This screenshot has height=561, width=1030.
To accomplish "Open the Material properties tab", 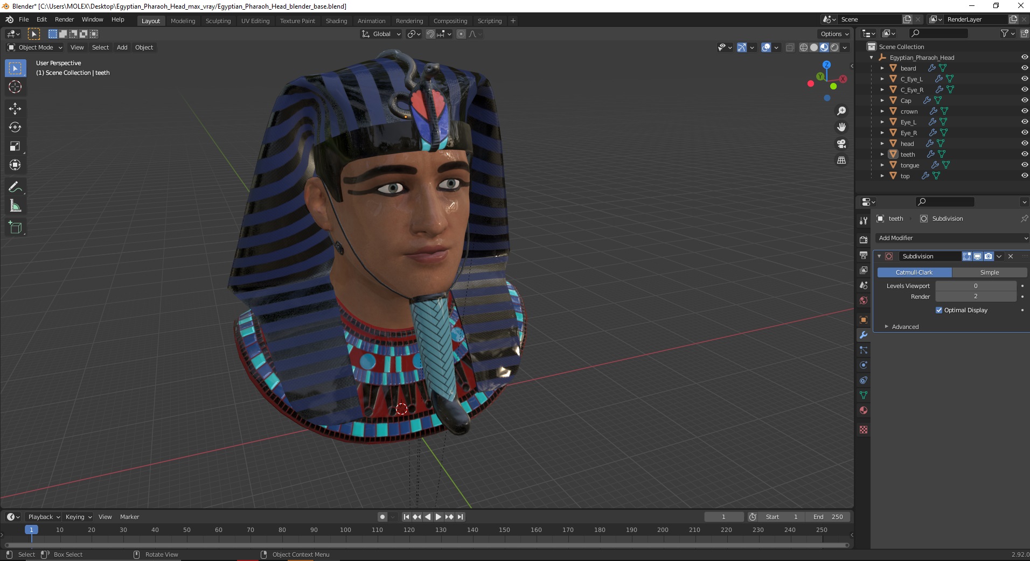I will point(864,410).
